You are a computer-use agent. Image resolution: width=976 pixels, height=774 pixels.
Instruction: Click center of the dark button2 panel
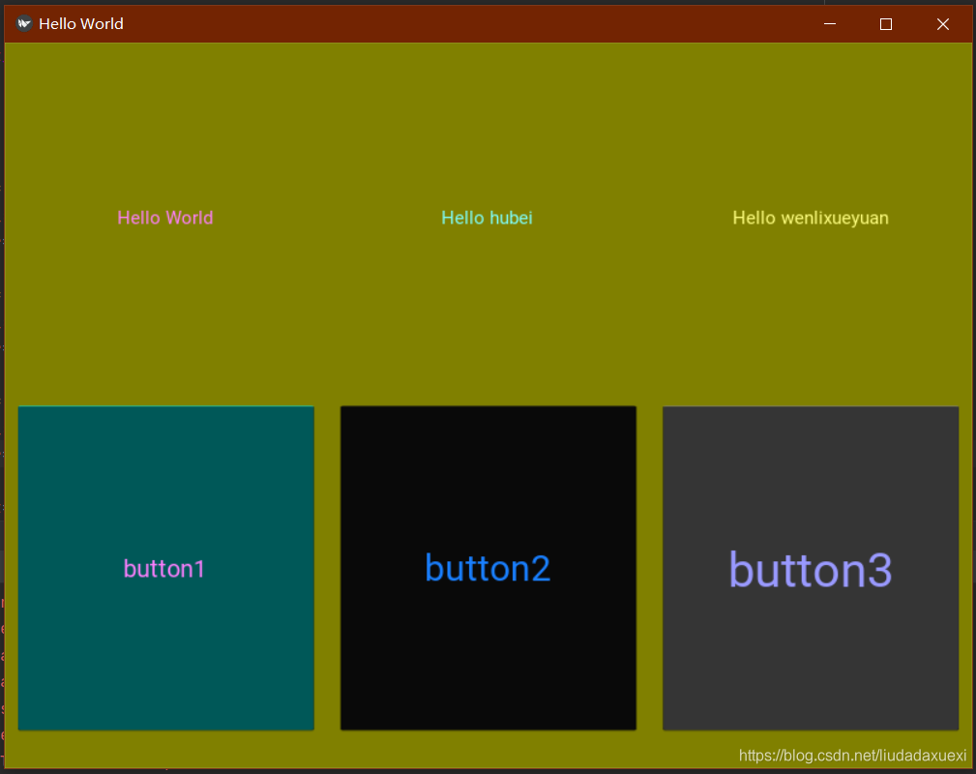[488, 568]
